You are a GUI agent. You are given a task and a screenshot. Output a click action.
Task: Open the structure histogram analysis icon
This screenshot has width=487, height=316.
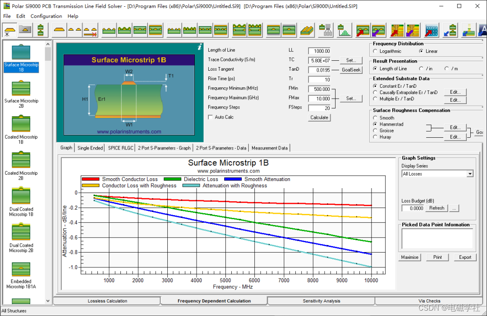(x=344, y=31)
